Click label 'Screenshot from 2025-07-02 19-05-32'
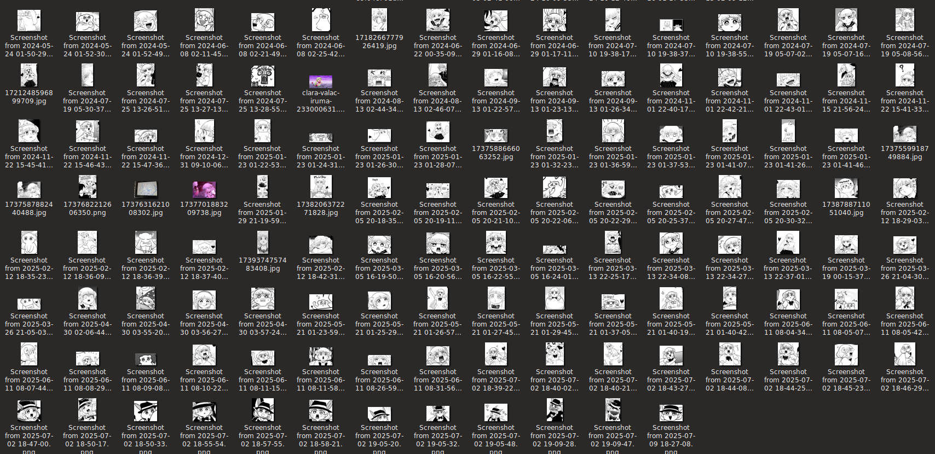This screenshot has width=935, height=454. [x=438, y=439]
